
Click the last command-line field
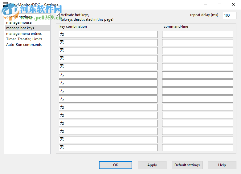coord(198,148)
